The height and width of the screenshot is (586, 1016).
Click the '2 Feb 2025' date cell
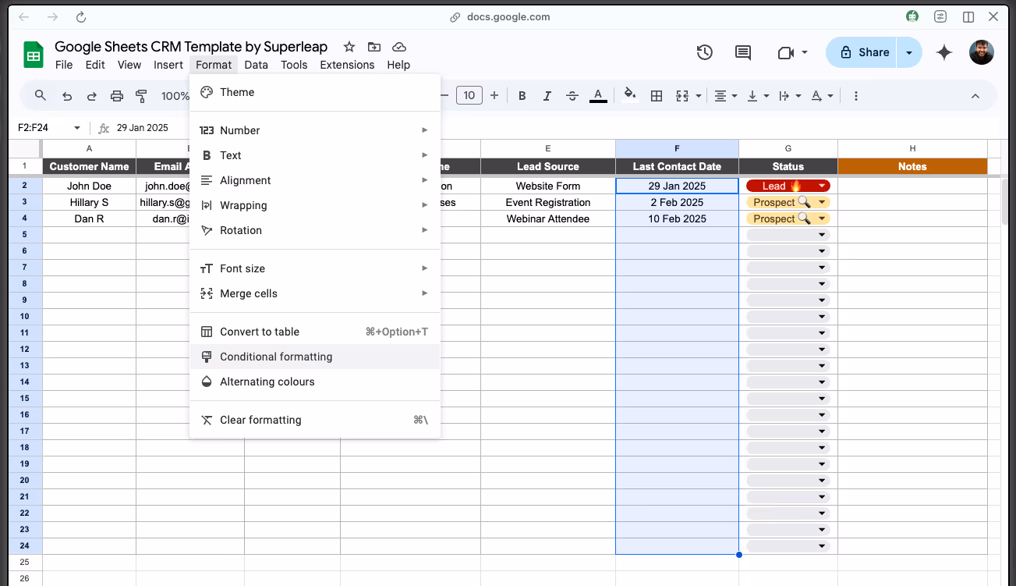point(677,202)
